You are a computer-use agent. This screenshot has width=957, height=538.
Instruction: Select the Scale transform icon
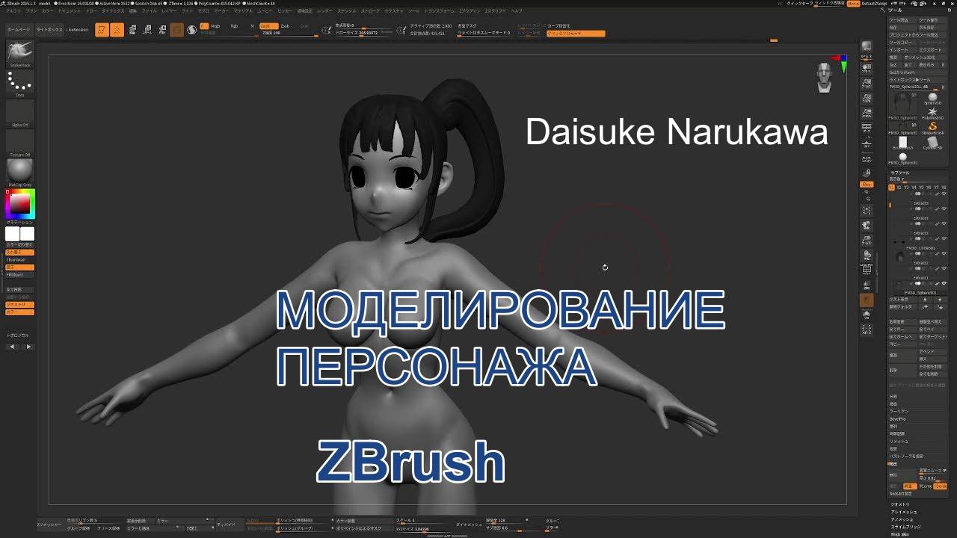coord(147,30)
